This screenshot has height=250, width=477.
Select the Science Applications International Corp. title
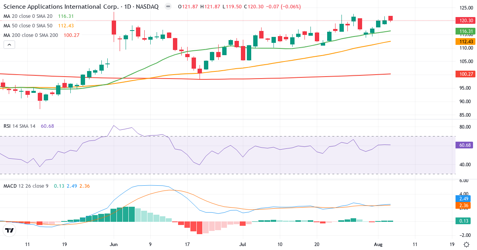[61, 7]
